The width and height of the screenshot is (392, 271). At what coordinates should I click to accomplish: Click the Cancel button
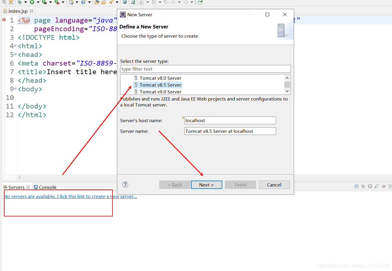[274, 185]
